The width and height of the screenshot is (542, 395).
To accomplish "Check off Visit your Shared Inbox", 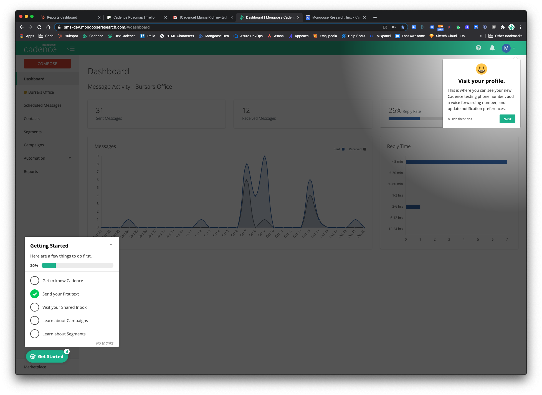I will pos(35,307).
